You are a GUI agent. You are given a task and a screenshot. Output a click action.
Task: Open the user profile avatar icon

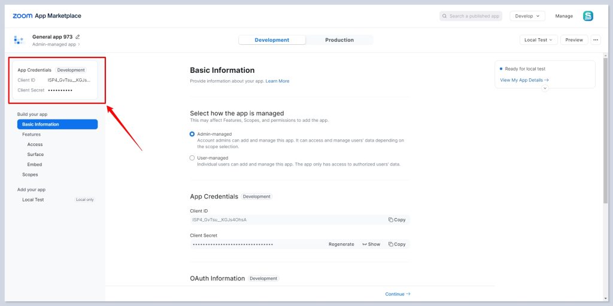tap(588, 16)
